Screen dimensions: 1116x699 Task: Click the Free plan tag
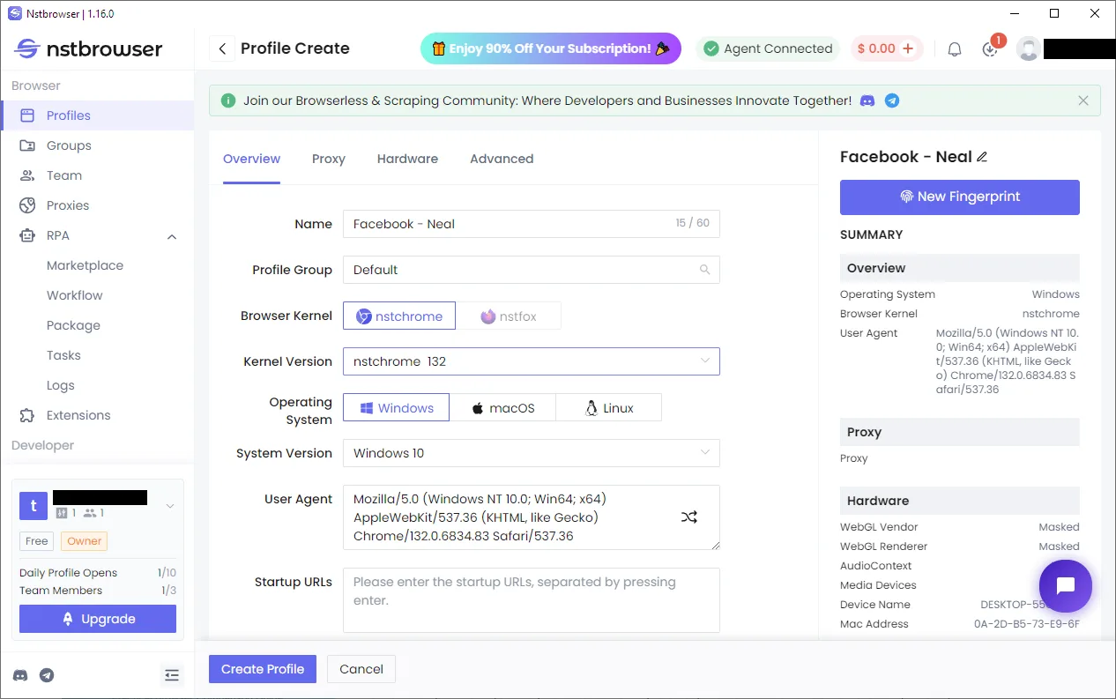click(x=37, y=541)
